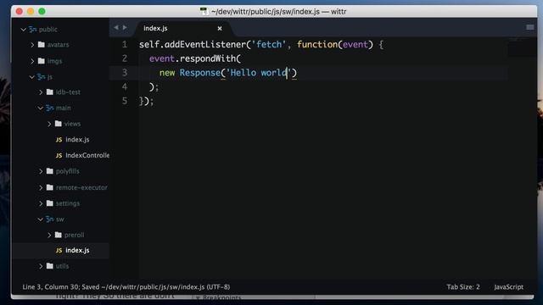Click the yellow minimize window button
Viewport: 543px width, 305px height.
31,11
